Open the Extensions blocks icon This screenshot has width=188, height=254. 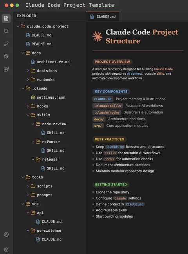pyautogui.click(x=6, y=69)
